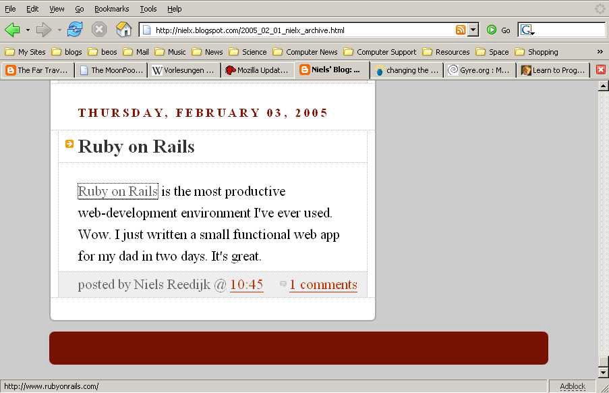Reload the page with the Reload icon
Screen dimensions: 609x393
[x=75, y=30]
